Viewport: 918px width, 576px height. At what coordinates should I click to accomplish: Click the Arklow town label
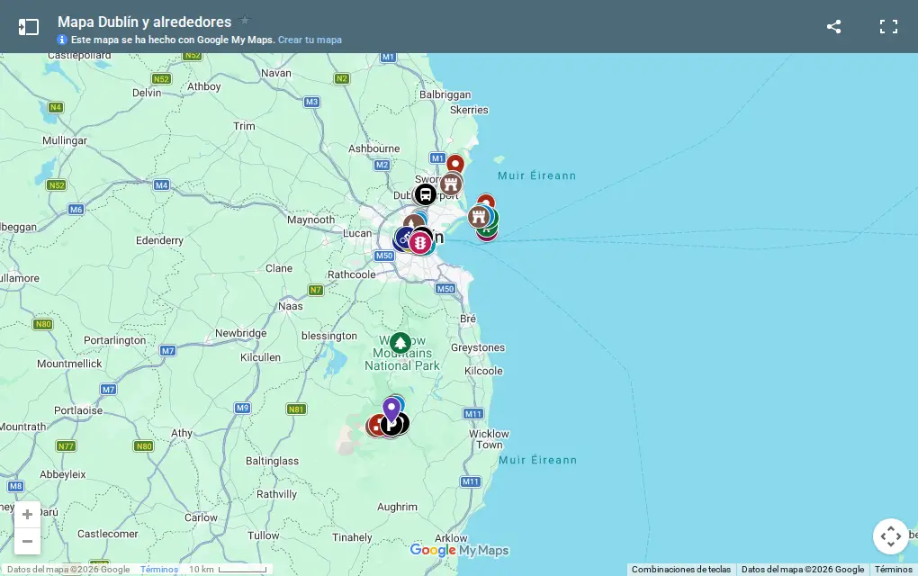(x=451, y=538)
